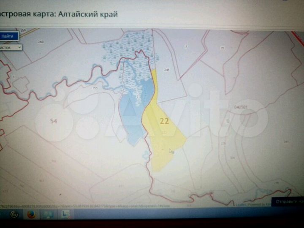Click the Отправить button at bottom right
This screenshot has width=304, height=228.
click(288, 201)
